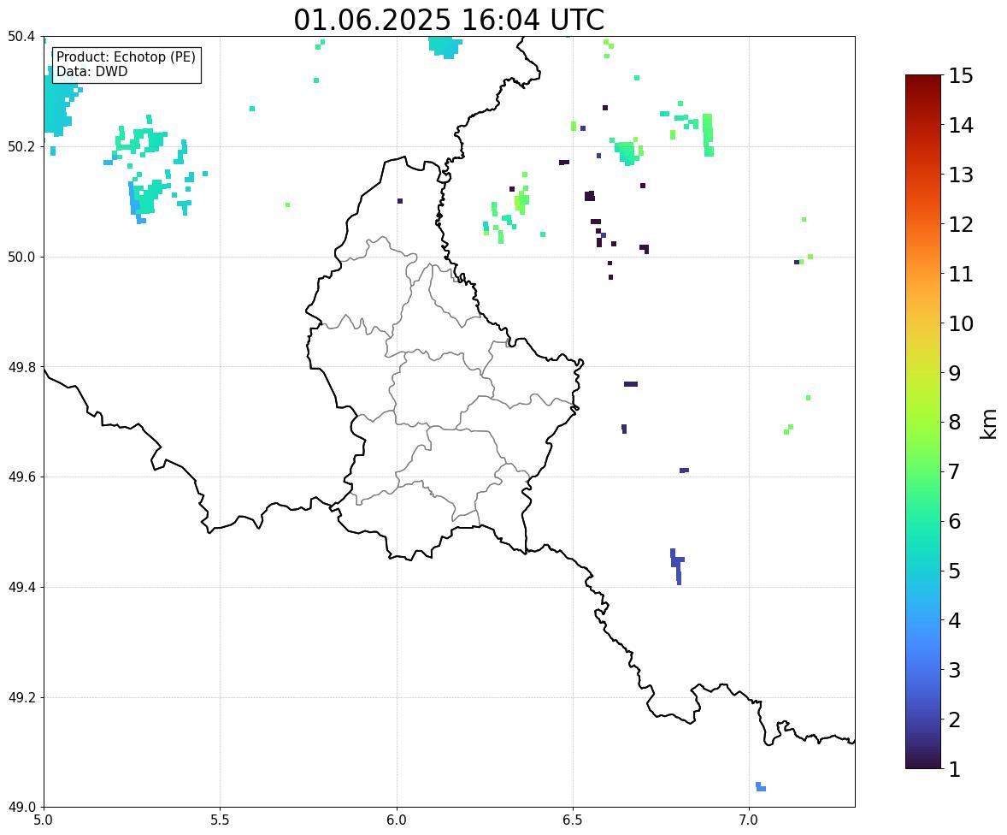1007x835 pixels.
Task: Click colorbar tick label 11
Action: [961, 274]
